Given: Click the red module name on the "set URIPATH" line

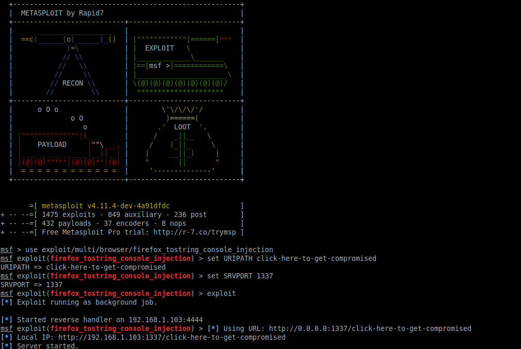Looking at the screenshot, I should [120, 258].
